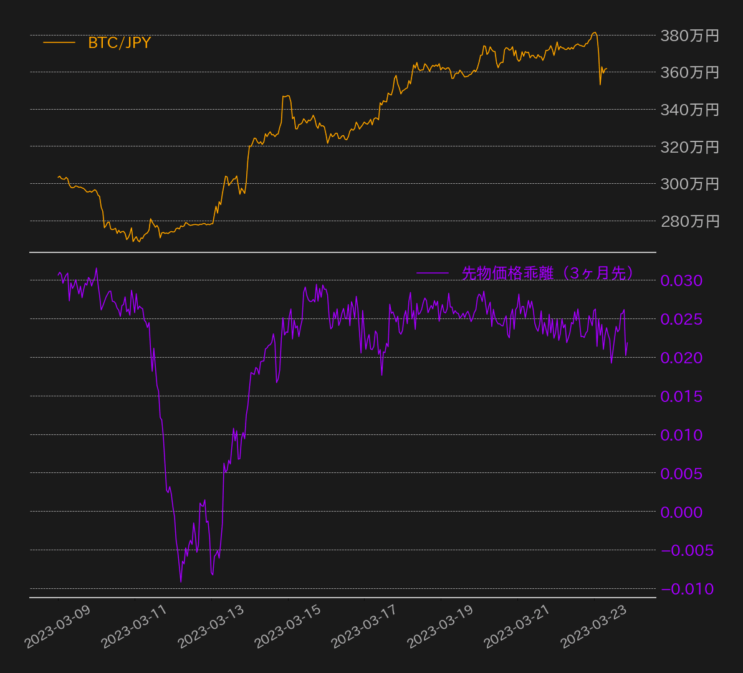The image size is (743, 673).
Task: Click the orange BTC/JPY legend line swatch
Action: (x=59, y=43)
